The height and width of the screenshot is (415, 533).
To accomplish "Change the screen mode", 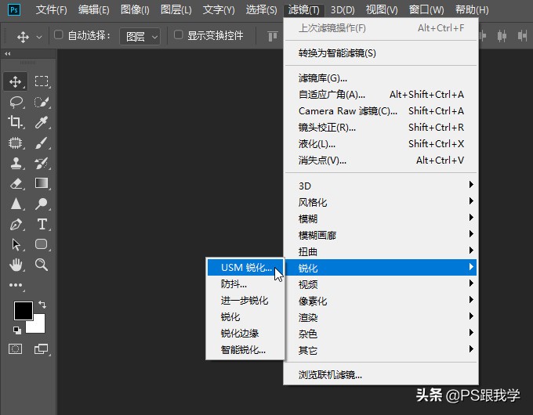I will coord(42,348).
